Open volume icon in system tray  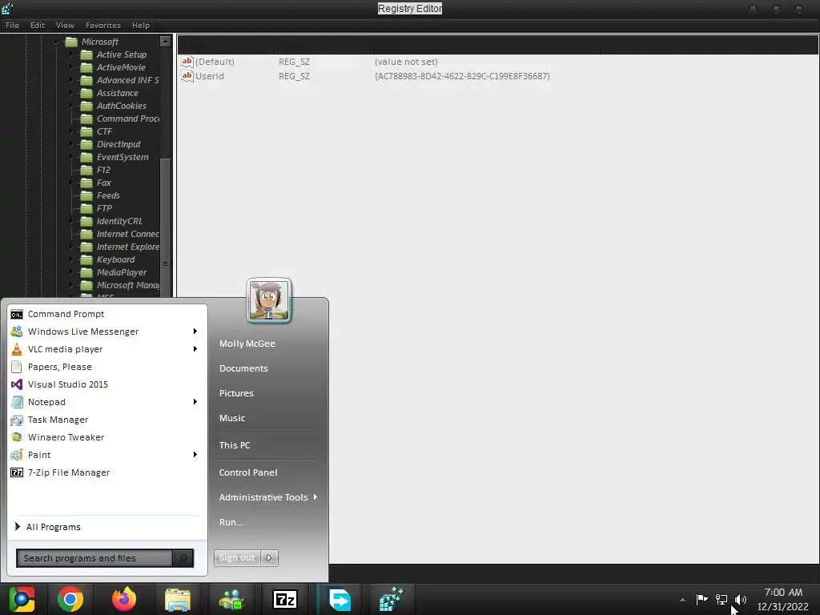point(741,599)
